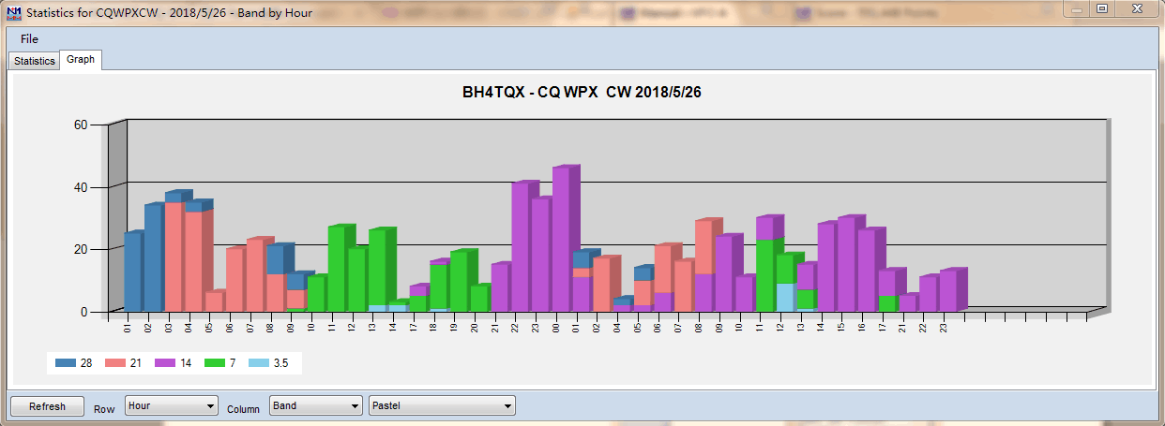Click the salmon 21 legend swatch

pyautogui.click(x=113, y=362)
